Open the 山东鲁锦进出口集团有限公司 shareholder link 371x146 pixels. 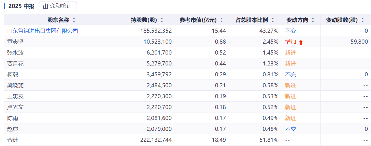[43, 31]
